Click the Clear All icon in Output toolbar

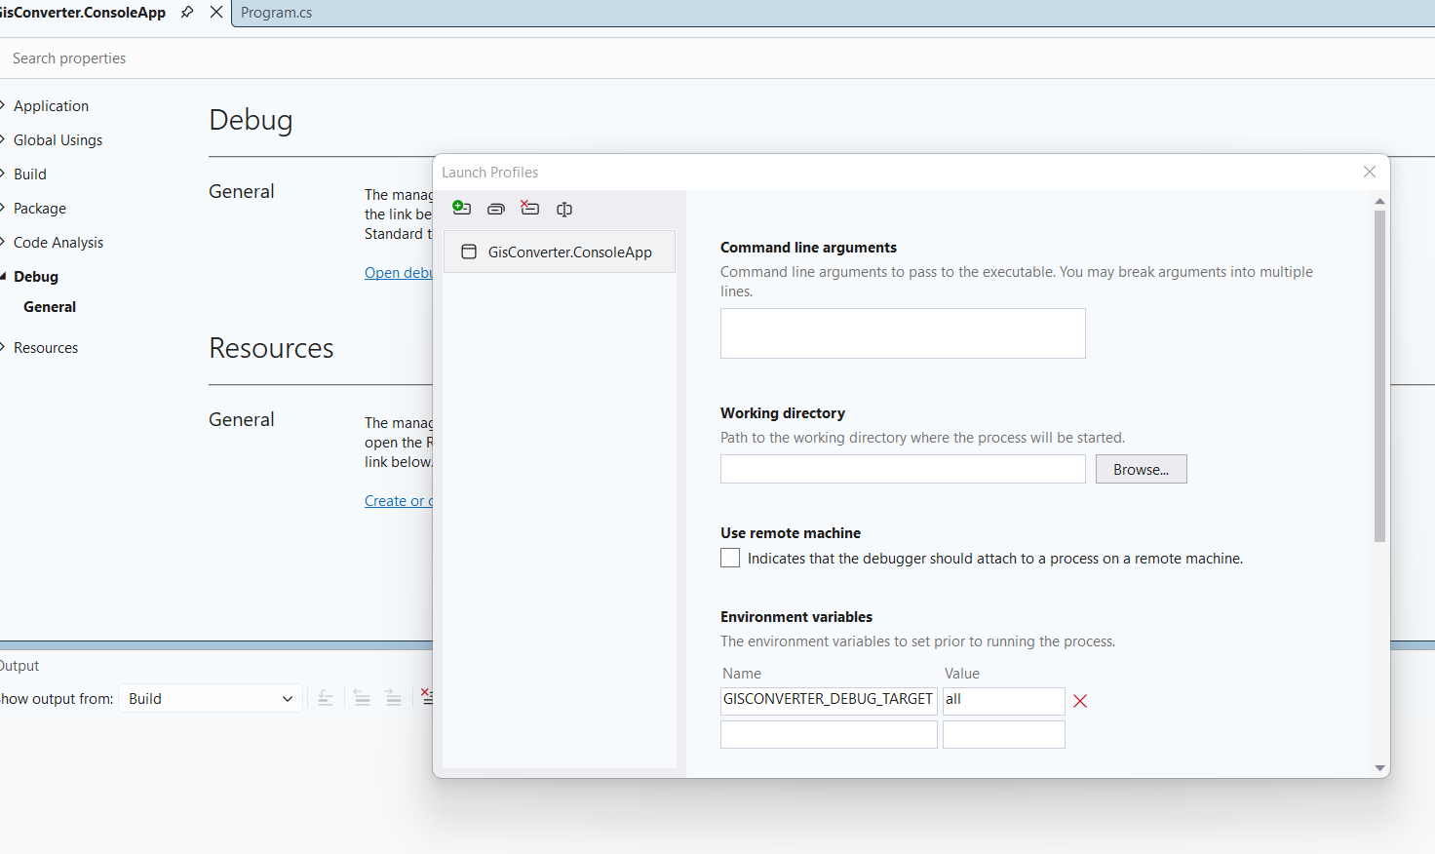tap(426, 696)
